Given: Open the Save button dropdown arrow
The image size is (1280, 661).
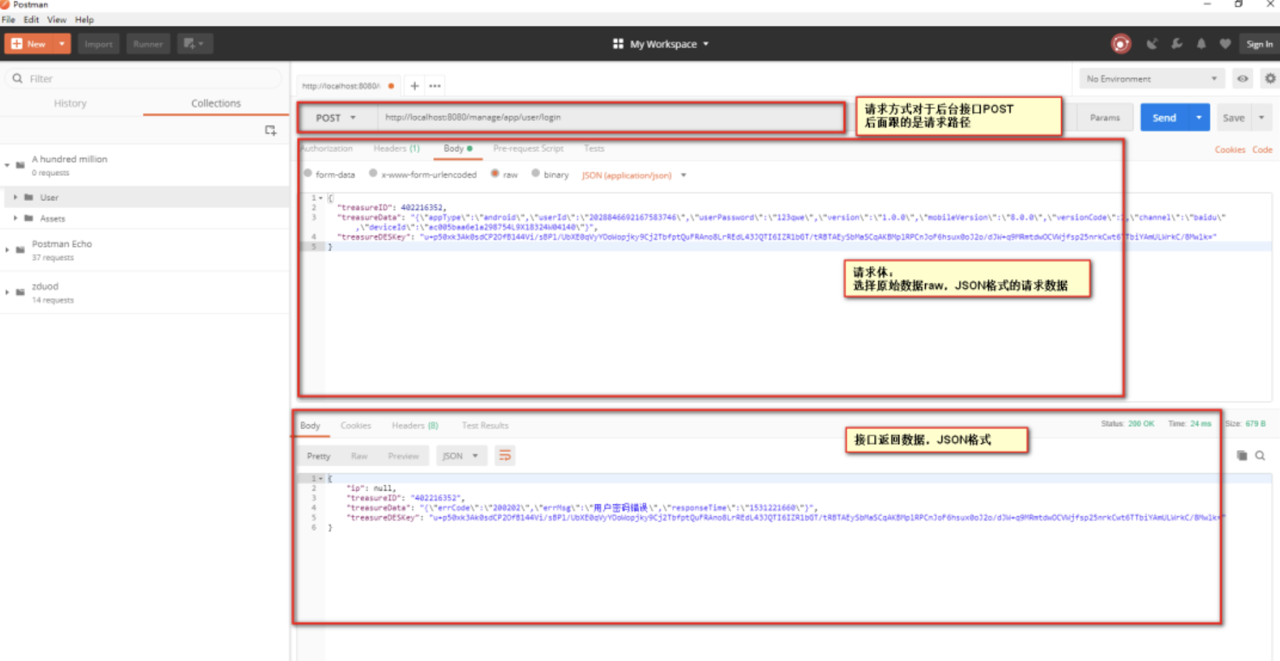Looking at the screenshot, I should (x=1261, y=118).
